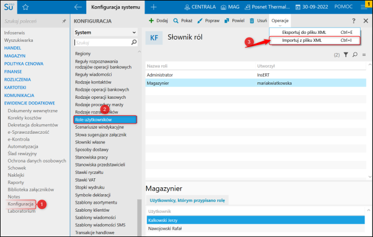
Task: Open Wyszukiwarka link
Action: coord(19,40)
